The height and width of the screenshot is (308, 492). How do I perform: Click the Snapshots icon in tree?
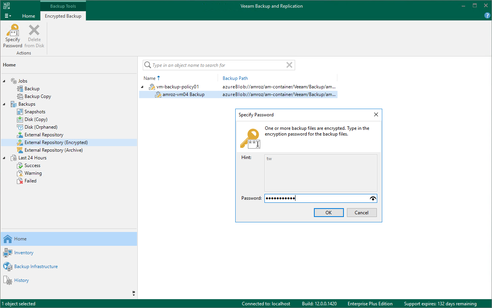click(x=20, y=112)
